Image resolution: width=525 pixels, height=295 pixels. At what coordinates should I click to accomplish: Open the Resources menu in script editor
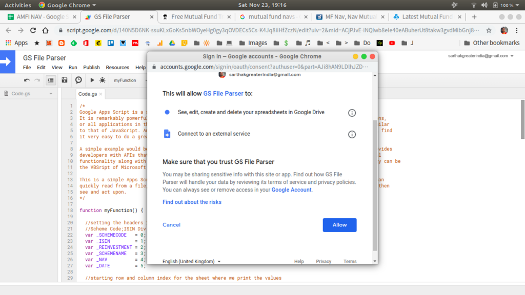[117, 67]
